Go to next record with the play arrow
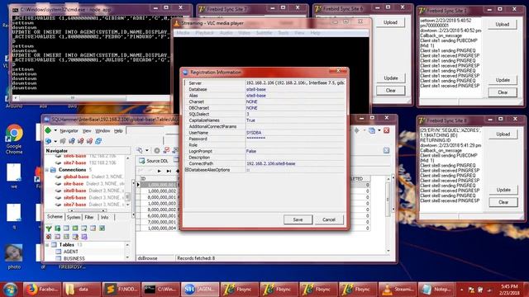This screenshot has width=529, height=297. pos(160,171)
